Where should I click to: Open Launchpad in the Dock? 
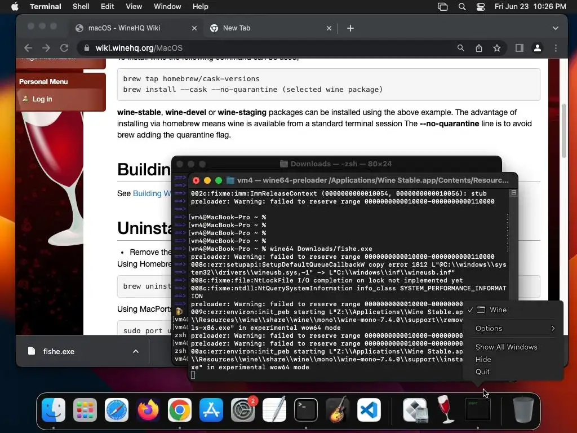pos(85,410)
